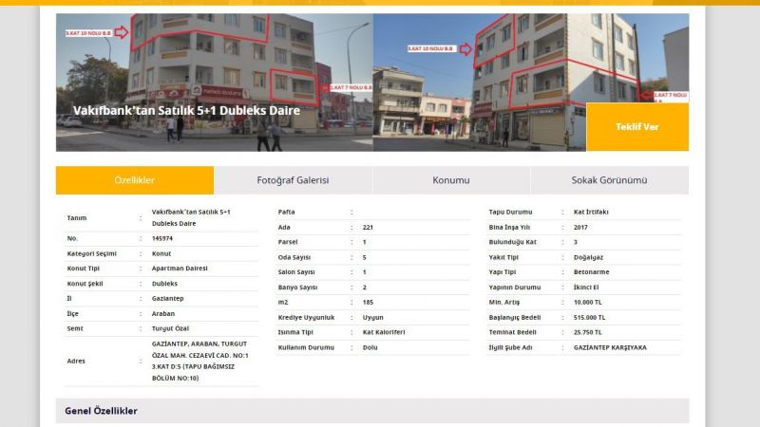Click the Krediye Uygunluk value 'Uygun'
Screen dimensions: 760x427
coord(373,317)
